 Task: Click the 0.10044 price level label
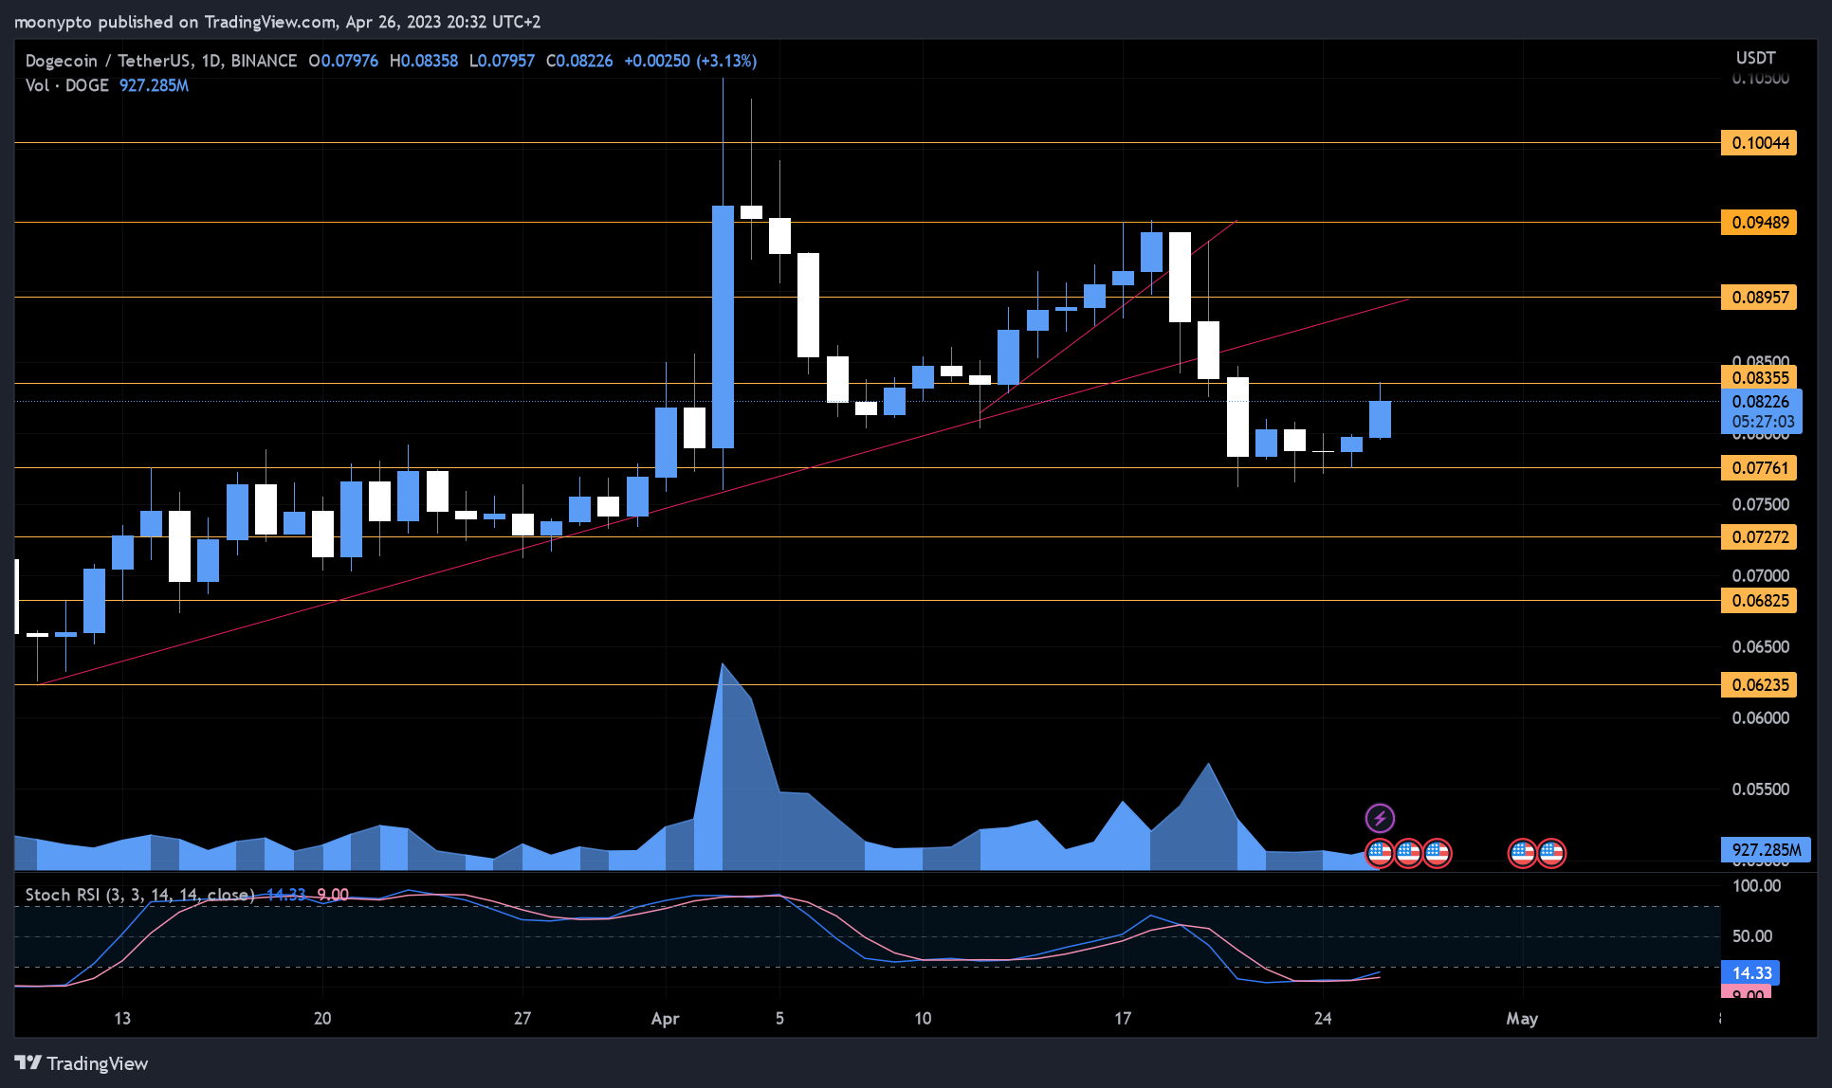tap(1759, 143)
